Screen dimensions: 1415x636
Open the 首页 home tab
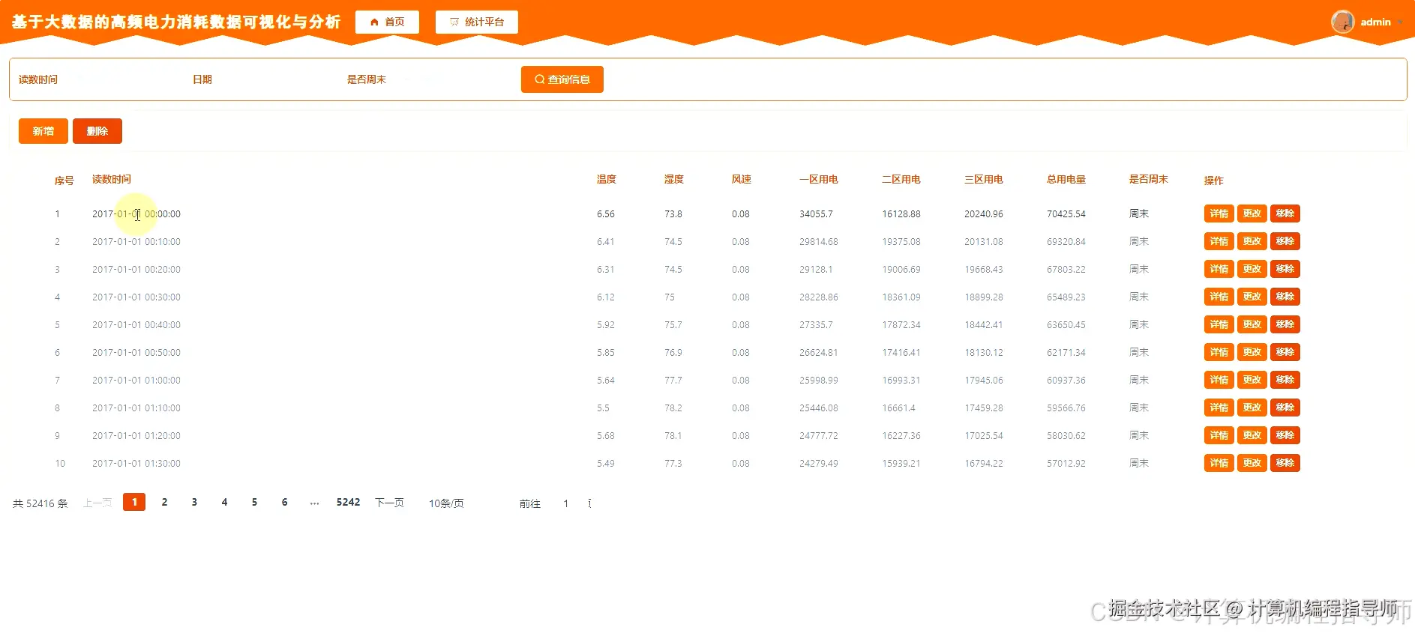pyautogui.click(x=387, y=22)
